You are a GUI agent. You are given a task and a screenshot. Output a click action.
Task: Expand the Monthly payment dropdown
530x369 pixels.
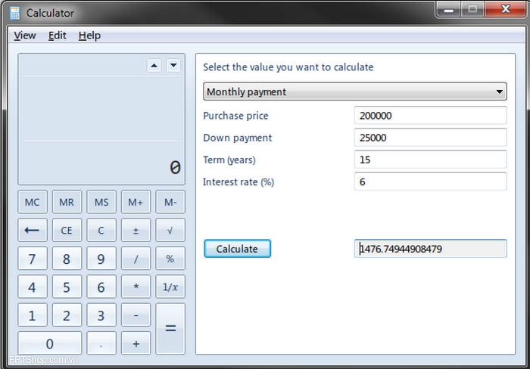click(x=355, y=91)
